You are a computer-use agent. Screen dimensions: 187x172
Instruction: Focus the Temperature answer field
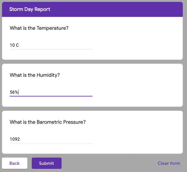click(51, 45)
